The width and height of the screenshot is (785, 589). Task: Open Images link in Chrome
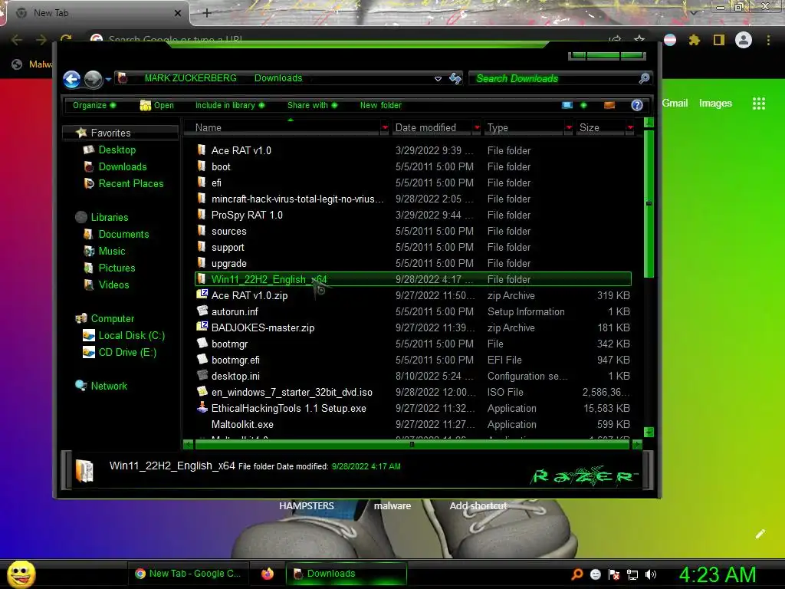point(715,104)
